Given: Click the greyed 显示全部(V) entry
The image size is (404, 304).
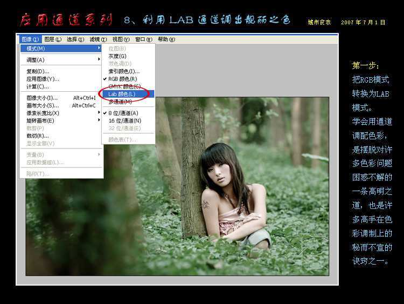Looking at the screenshot, I should [61, 143].
